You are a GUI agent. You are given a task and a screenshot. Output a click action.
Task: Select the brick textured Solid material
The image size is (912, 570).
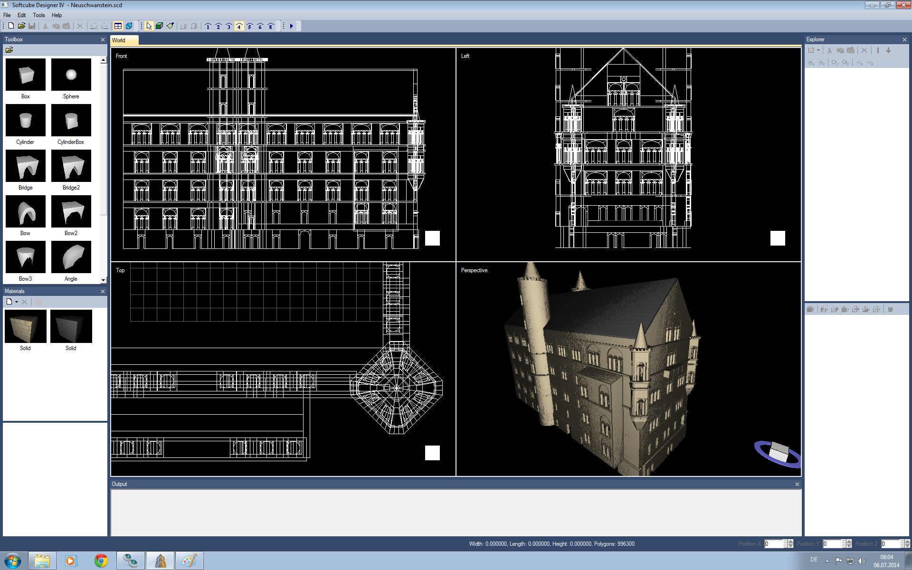(x=26, y=327)
